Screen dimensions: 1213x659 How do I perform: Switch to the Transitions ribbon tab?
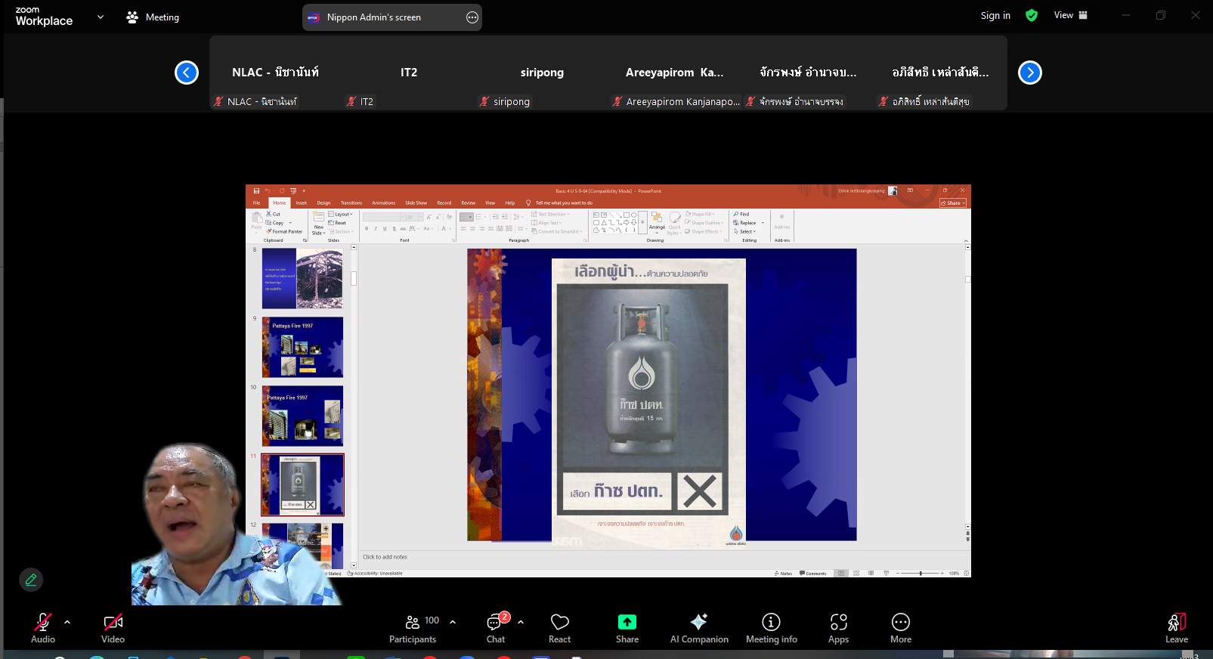pos(351,203)
